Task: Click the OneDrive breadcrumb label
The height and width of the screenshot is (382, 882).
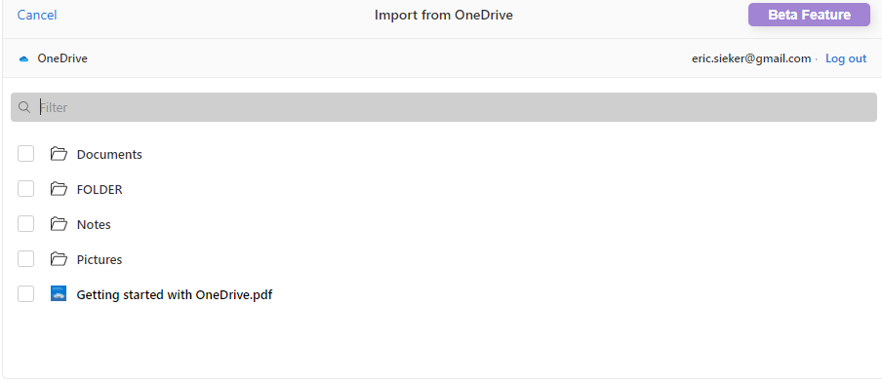Action: tap(62, 58)
